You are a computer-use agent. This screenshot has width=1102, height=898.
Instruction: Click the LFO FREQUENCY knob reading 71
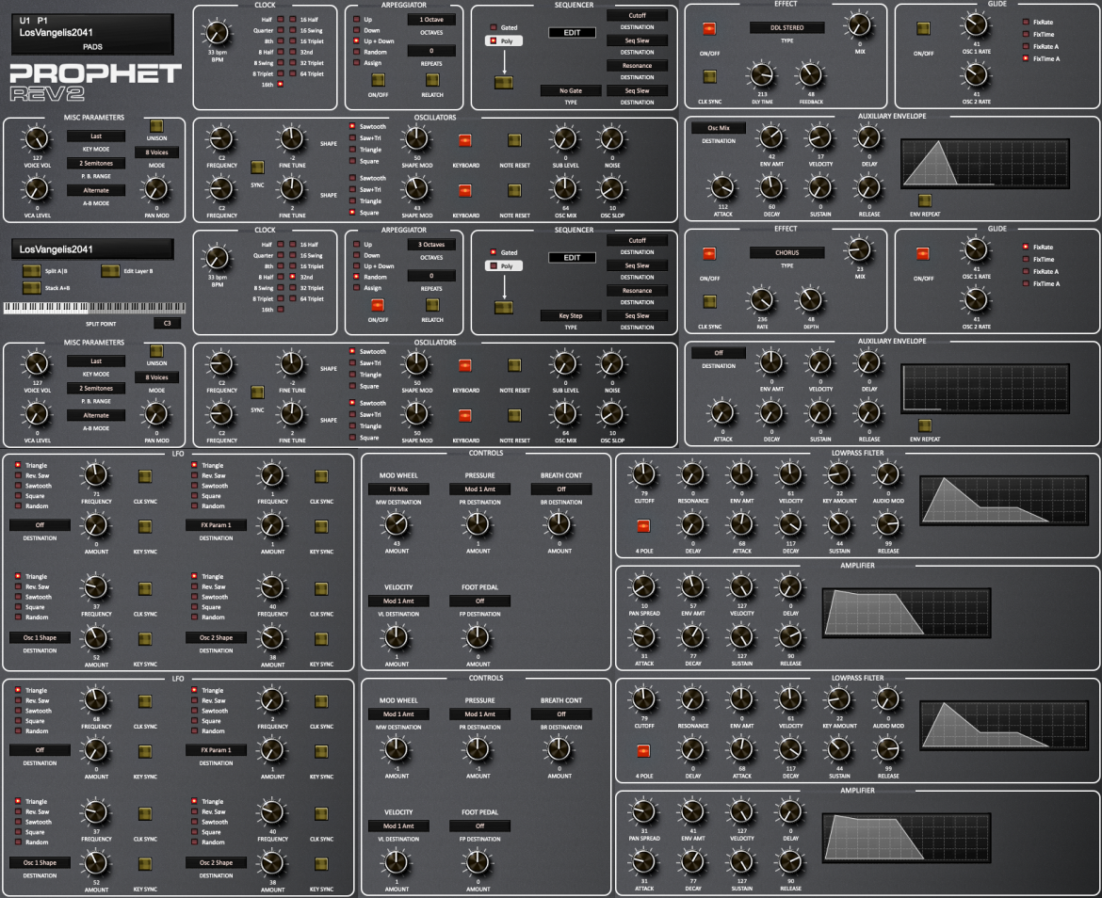click(96, 475)
